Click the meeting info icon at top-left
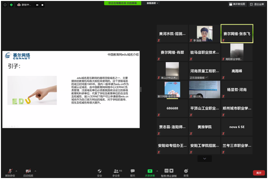 (x=5, y=5)
